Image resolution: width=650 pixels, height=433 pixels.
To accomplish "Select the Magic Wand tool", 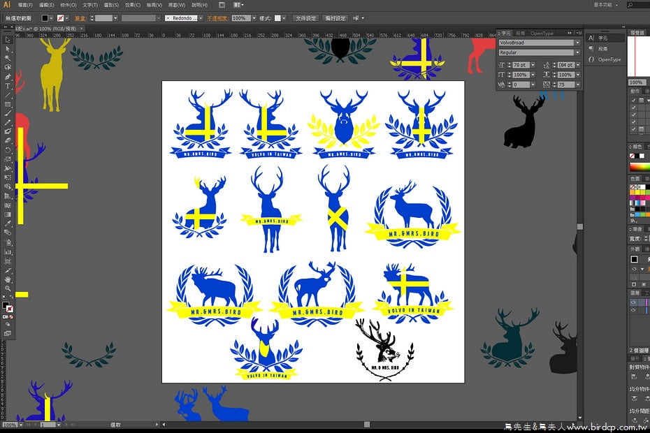I will (x=8, y=58).
